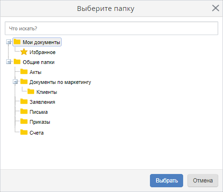The height and width of the screenshot is (192, 223).
Task: Click the Письма folder icon
Action: tap(24, 111)
